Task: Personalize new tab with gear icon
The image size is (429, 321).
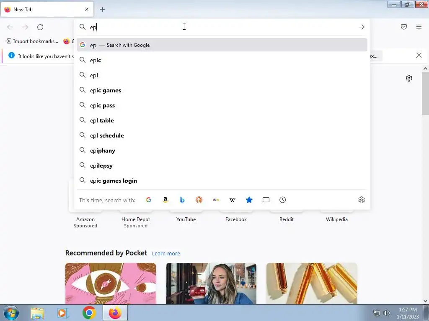Action: pyautogui.click(x=409, y=78)
